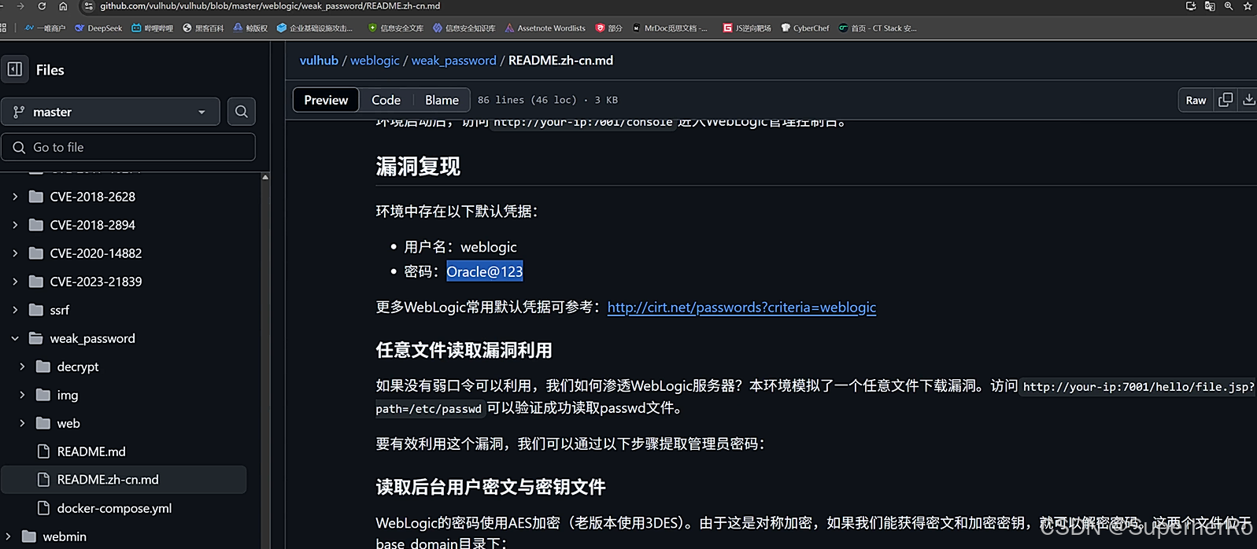Expand the decrypt folder
Screen dimensions: 1257x549
(x=22, y=367)
